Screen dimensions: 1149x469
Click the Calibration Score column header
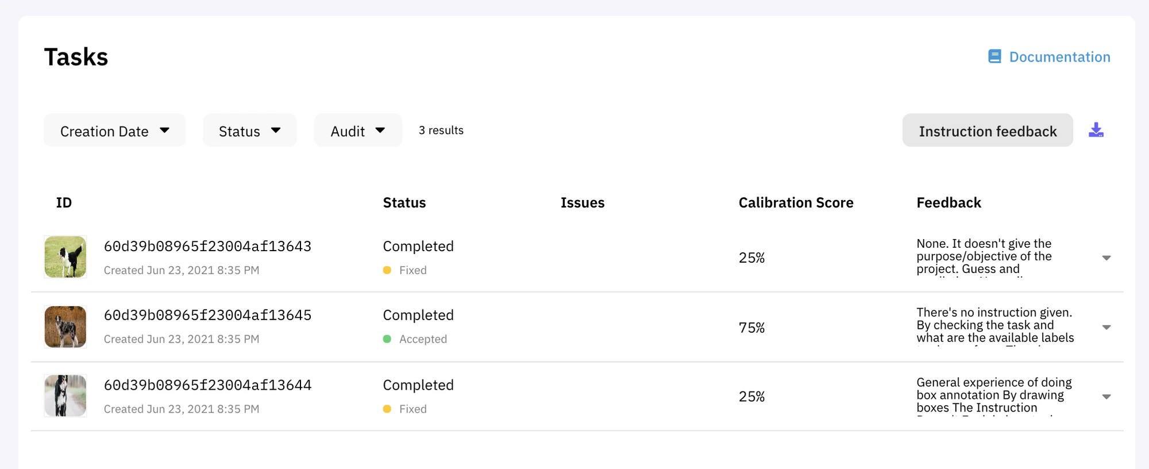click(796, 202)
